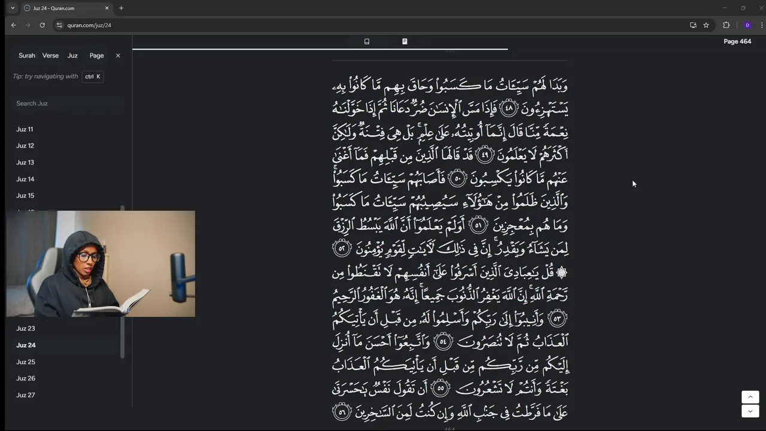Focus the Search Juz input field
This screenshot has width=766, height=431.
click(x=68, y=104)
